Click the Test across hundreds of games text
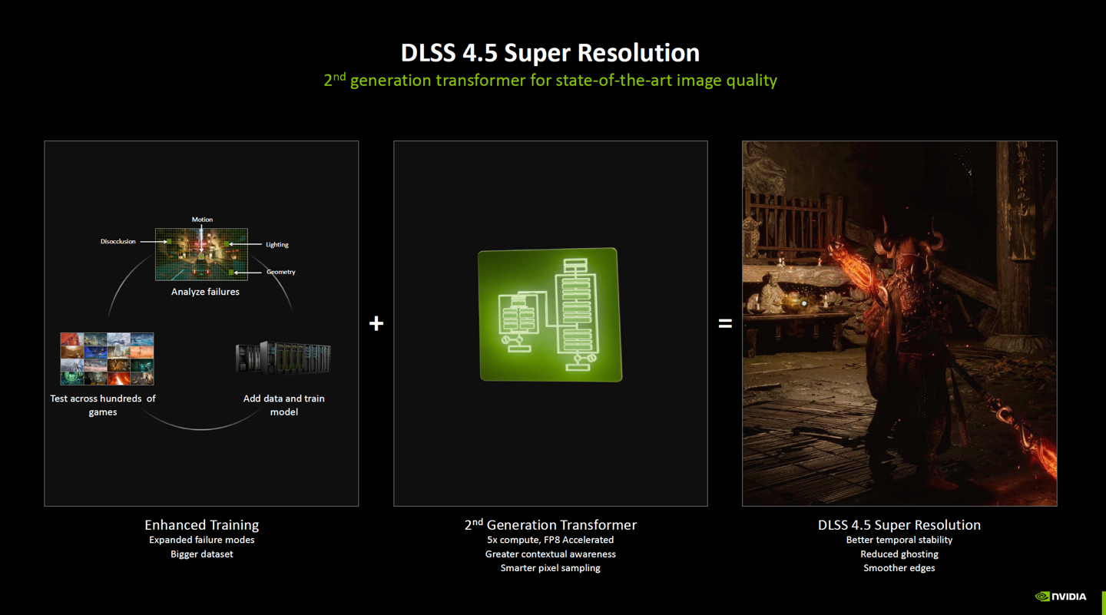The height and width of the screenshot is (615, 1106). (x=103, y=405)
